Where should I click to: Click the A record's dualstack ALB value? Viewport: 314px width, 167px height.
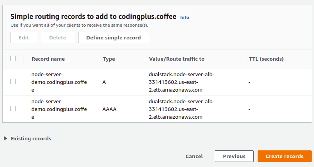[x=182, y=82]
